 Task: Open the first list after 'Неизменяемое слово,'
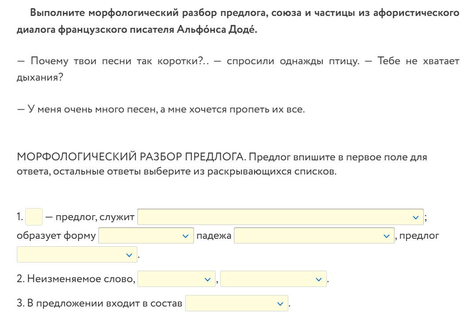(x=176, y=279)
